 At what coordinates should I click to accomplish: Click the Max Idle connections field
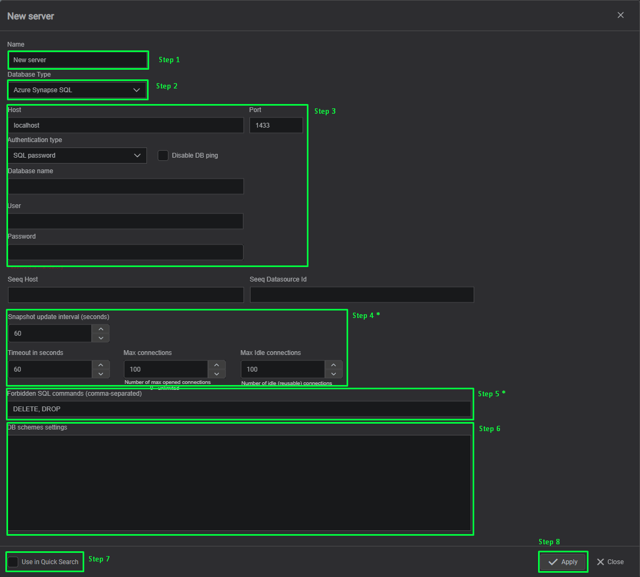click(283, 369)
